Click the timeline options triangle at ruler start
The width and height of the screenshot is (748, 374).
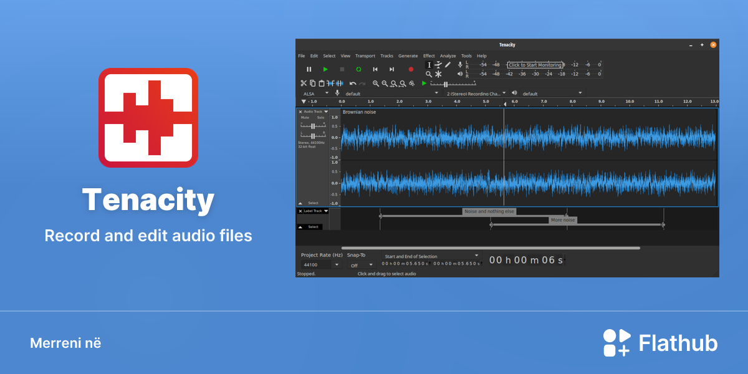coord(304,102)
